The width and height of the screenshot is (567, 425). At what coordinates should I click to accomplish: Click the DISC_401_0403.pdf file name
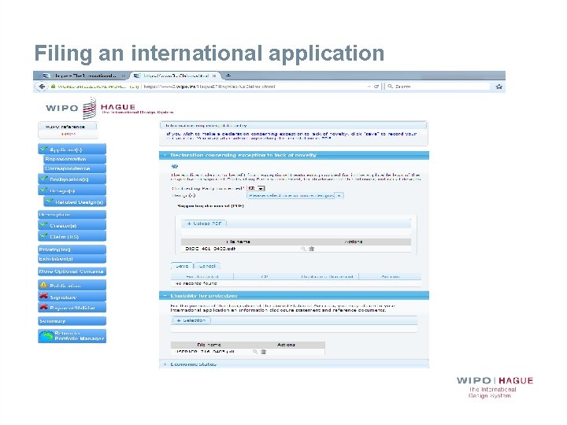tap(210, 249)
